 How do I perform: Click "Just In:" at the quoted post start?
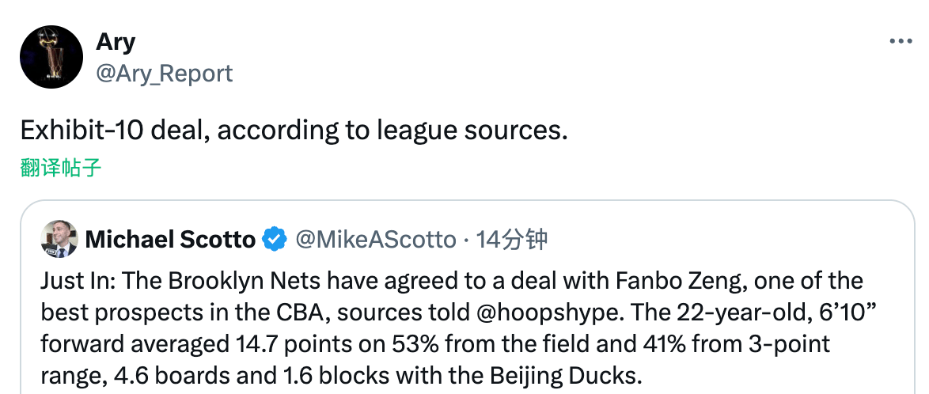click(x=68, y=281)
